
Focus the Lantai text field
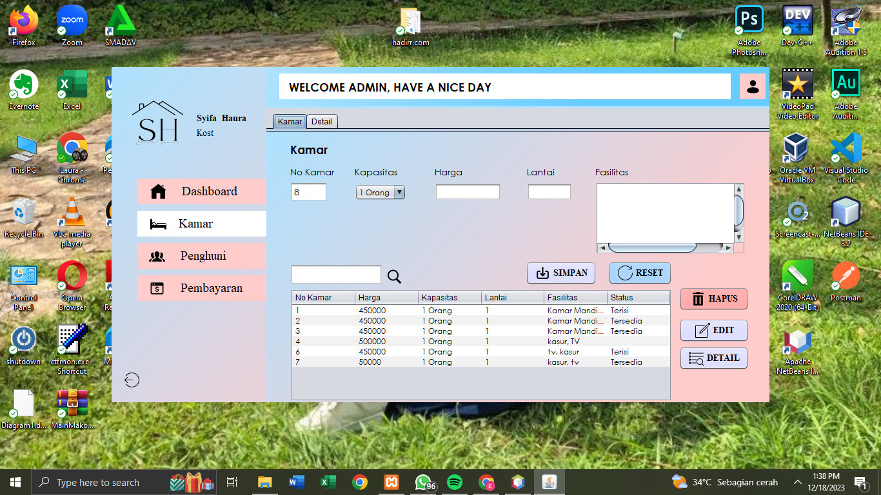(549, 191)
